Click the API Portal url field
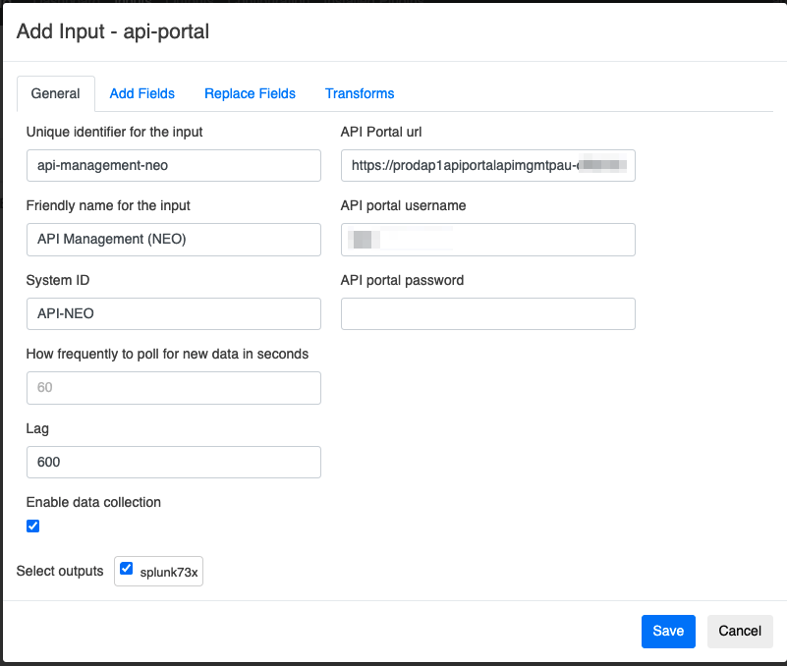This screenshot has height=666, width=787. pos(487,165)
